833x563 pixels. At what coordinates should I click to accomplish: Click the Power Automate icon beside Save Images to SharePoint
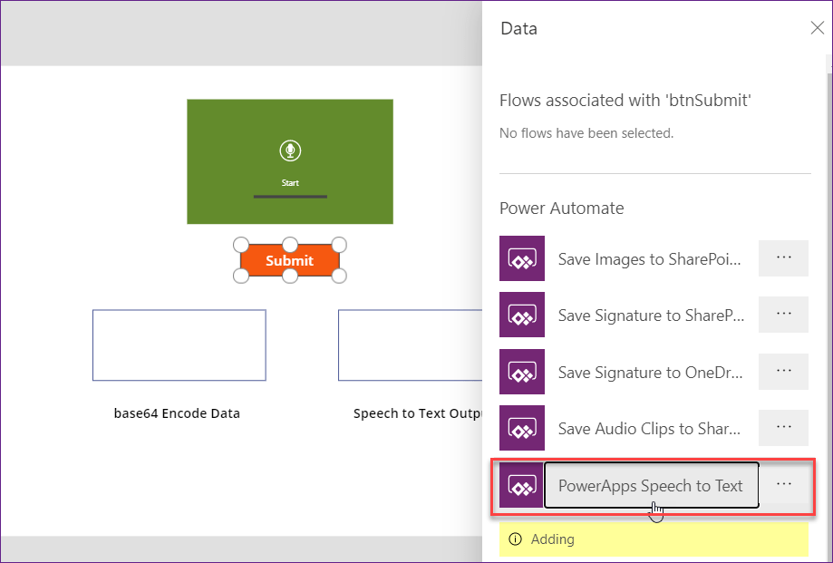(521, 258)
